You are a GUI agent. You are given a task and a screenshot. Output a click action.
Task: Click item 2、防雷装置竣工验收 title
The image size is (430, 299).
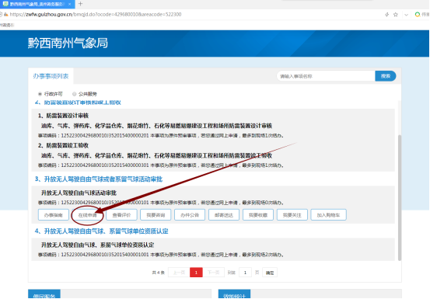click(x=63, y=145)
